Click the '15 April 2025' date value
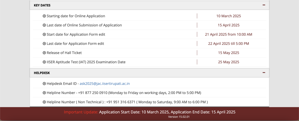 [229, 25]
